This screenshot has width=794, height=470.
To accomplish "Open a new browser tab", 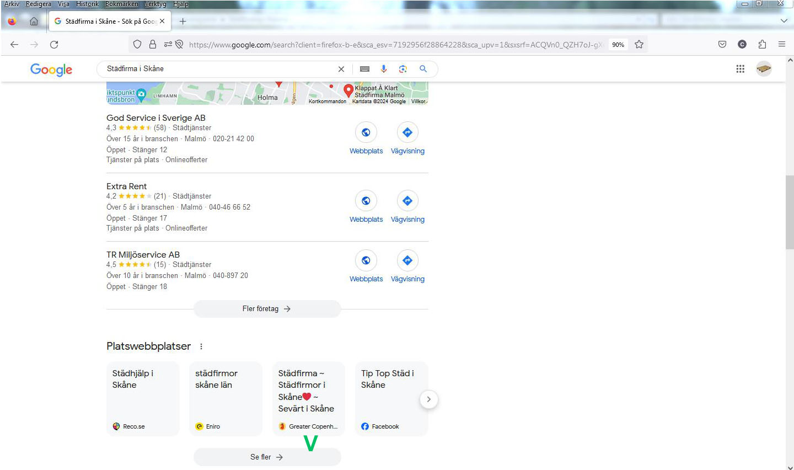I will [x=183, y=22].
